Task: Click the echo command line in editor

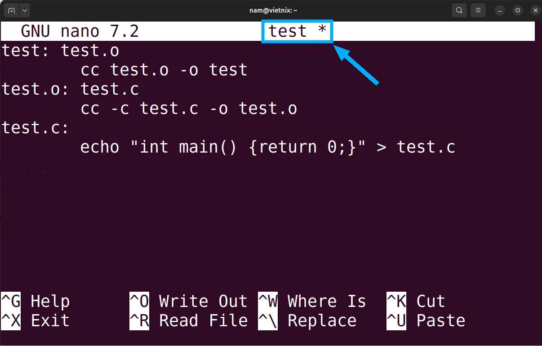Action: click(x=267, y=147)
